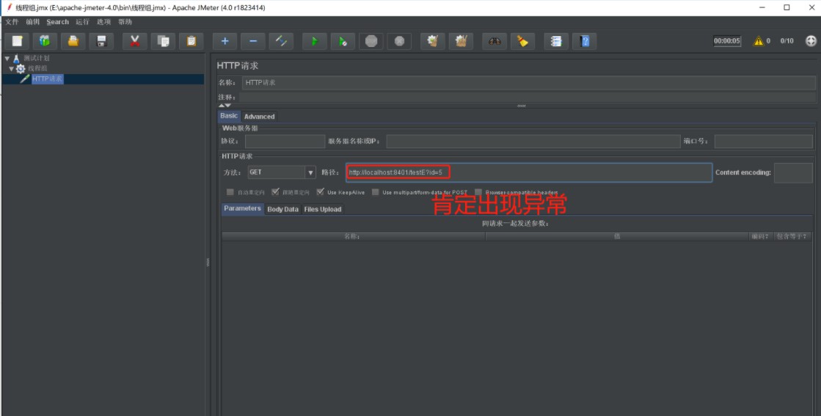Select the Files Upload tab
Image resolution: width=821 pixels, height=416 pixels.
[323, 209]
